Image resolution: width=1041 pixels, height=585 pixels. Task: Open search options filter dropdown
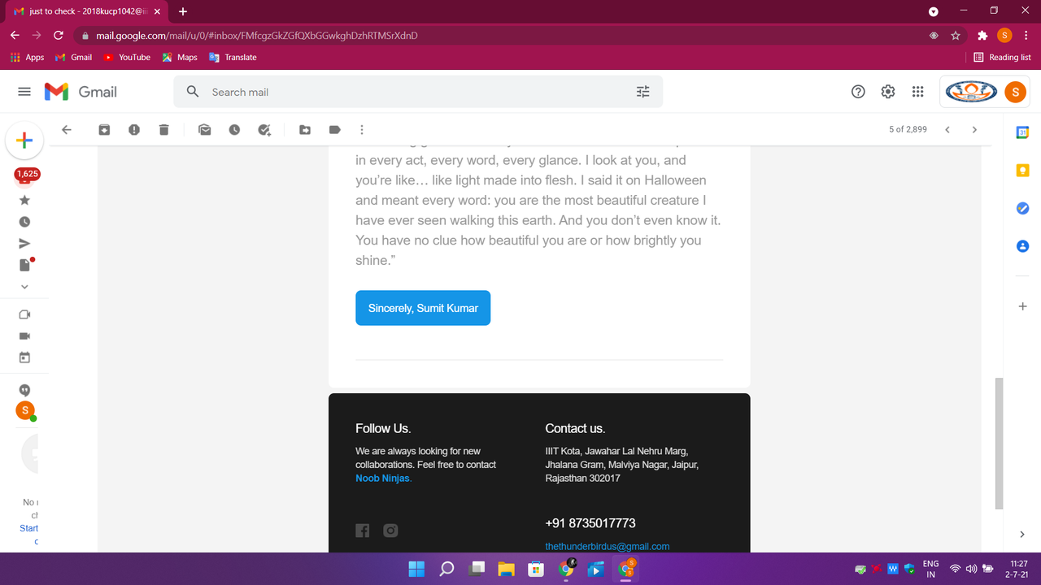click(x=642, y=92)
